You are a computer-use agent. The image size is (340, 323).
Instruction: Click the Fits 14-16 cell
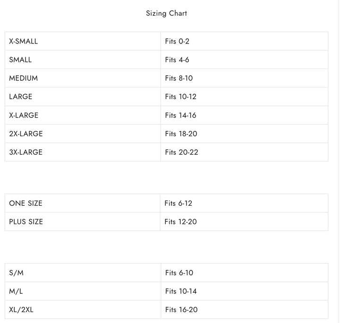tap(245, 115)
